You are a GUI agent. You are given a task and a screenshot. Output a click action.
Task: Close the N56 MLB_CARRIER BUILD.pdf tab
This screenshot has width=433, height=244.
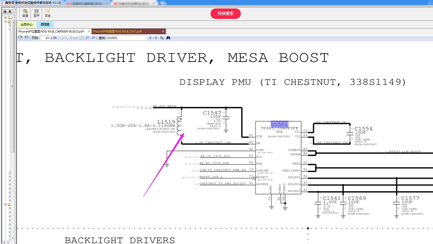pyautogui.click(x=88, y=32)
